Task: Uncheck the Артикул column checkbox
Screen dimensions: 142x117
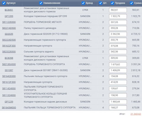Action: [4, 3]
